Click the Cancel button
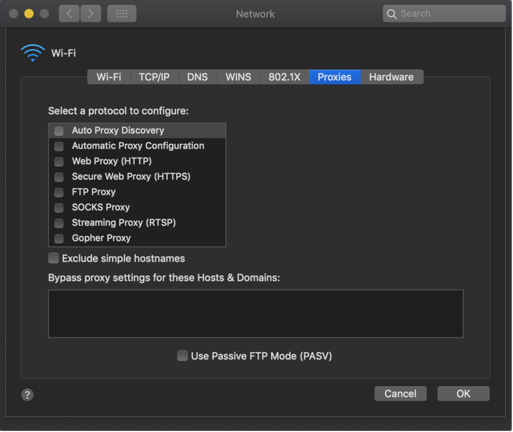 (401, 394)
